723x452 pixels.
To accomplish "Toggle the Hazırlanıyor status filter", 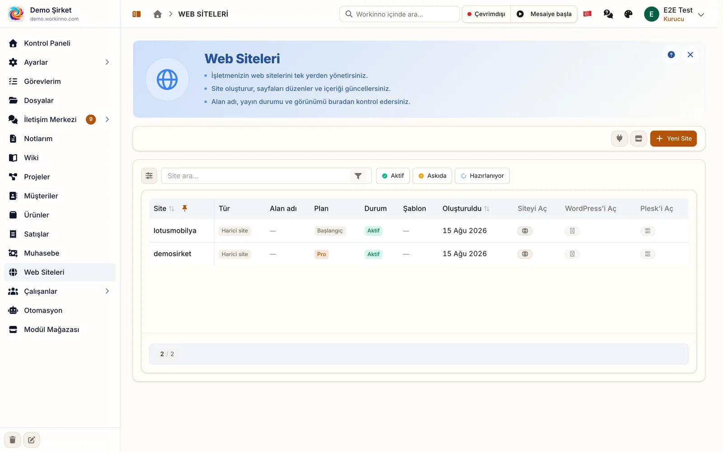I will pyautogui.click(x=482, y=176).
